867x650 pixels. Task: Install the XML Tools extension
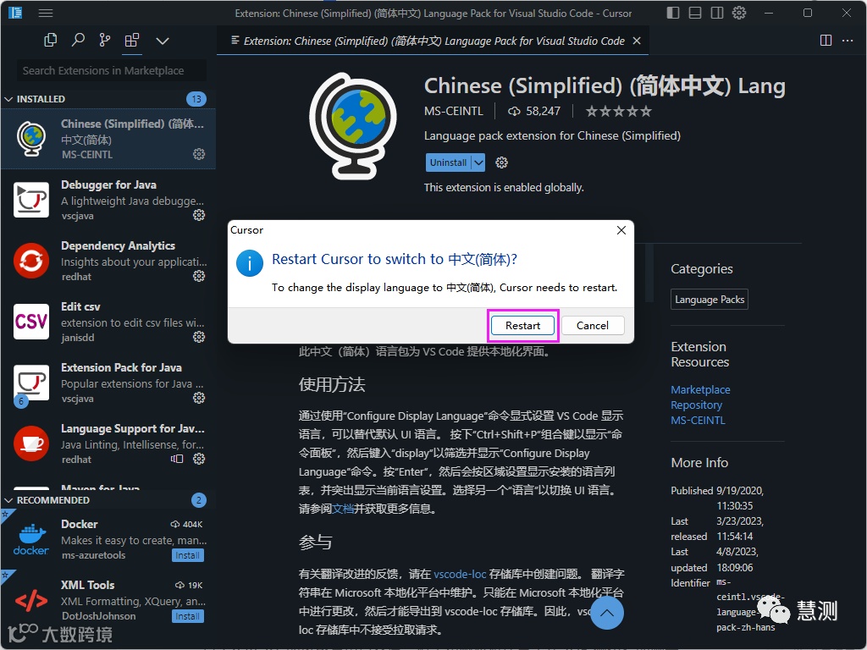(x=188, y=616)
